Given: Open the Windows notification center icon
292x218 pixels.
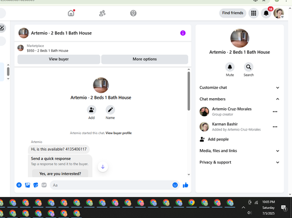Looking at the screenshot, I should 284,208.
